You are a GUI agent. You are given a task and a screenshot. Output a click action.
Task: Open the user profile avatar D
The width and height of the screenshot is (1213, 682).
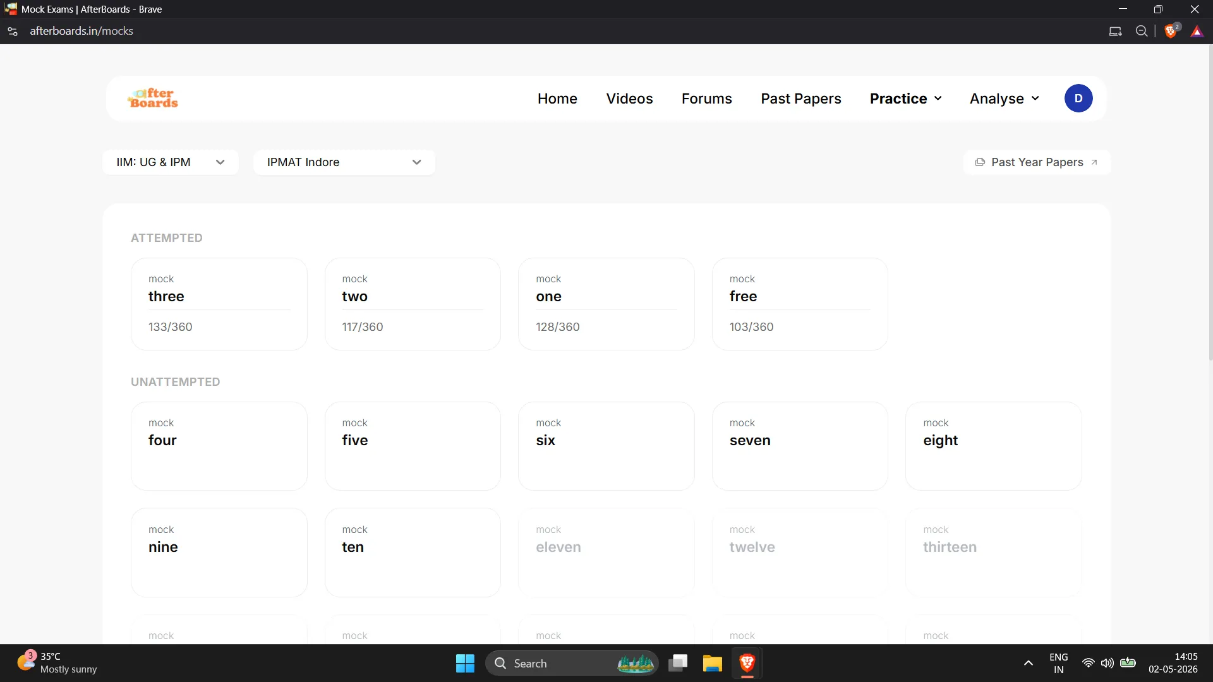click(1078, 99)
